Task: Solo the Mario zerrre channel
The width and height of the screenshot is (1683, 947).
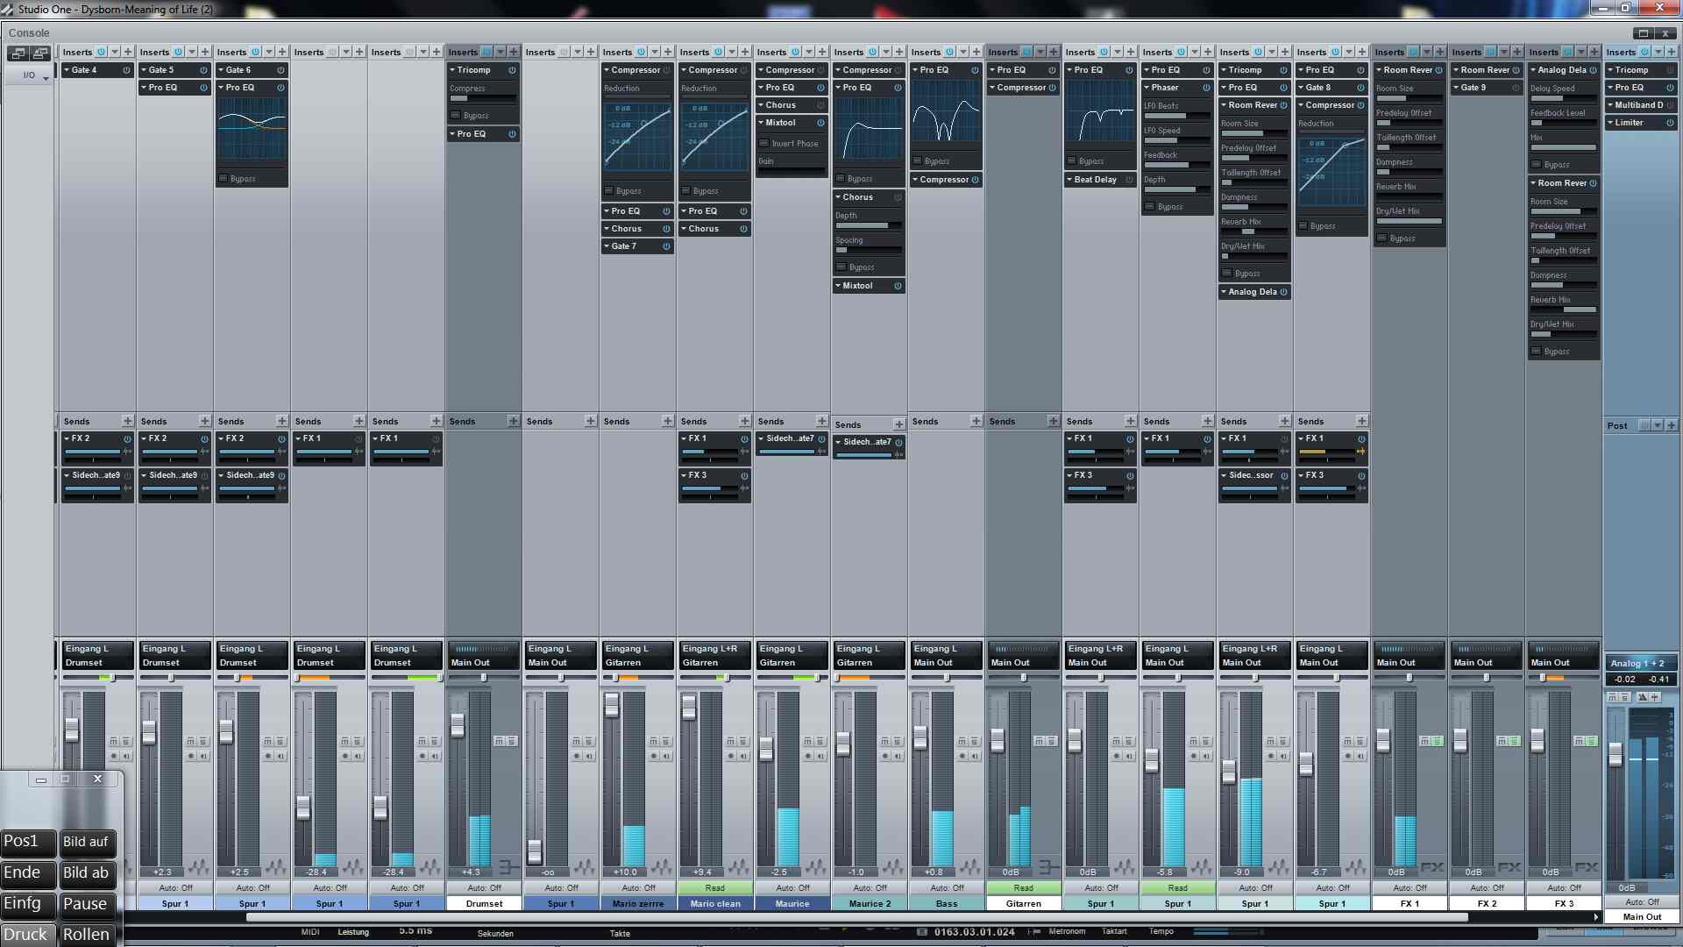Action: (666, 742)
